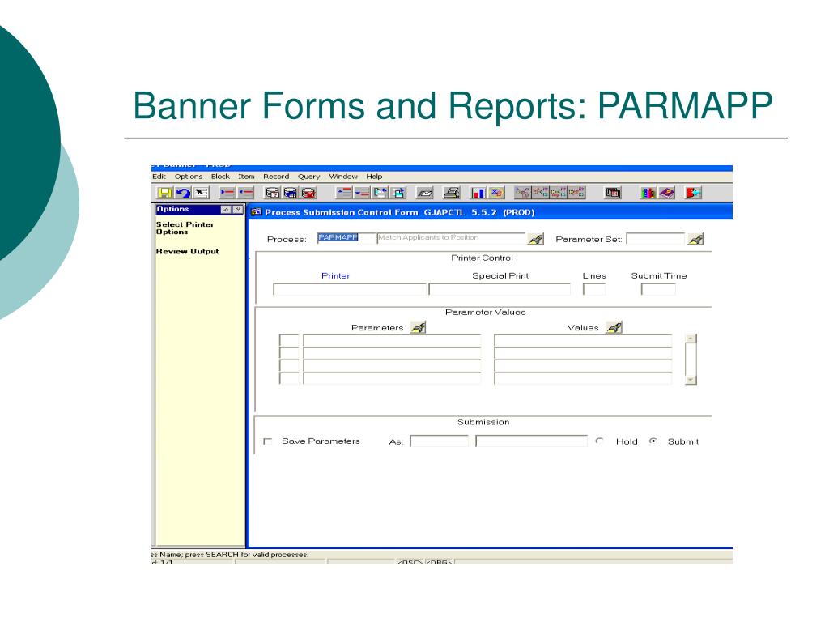Open the Window menu
The image size is (829, 622).
pos(343,177)
